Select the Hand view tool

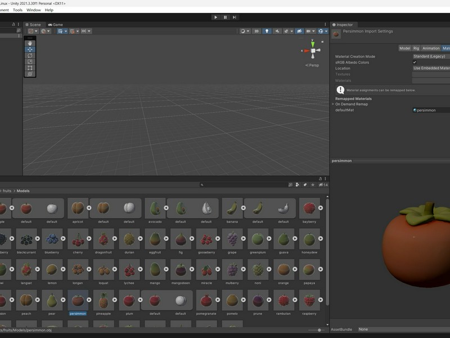point(30,43)
